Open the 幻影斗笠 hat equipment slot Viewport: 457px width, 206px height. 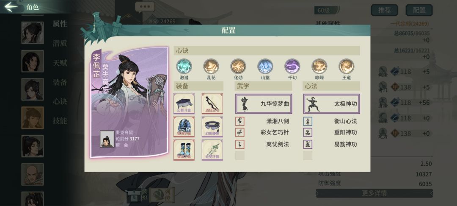[x=184, y=103]
